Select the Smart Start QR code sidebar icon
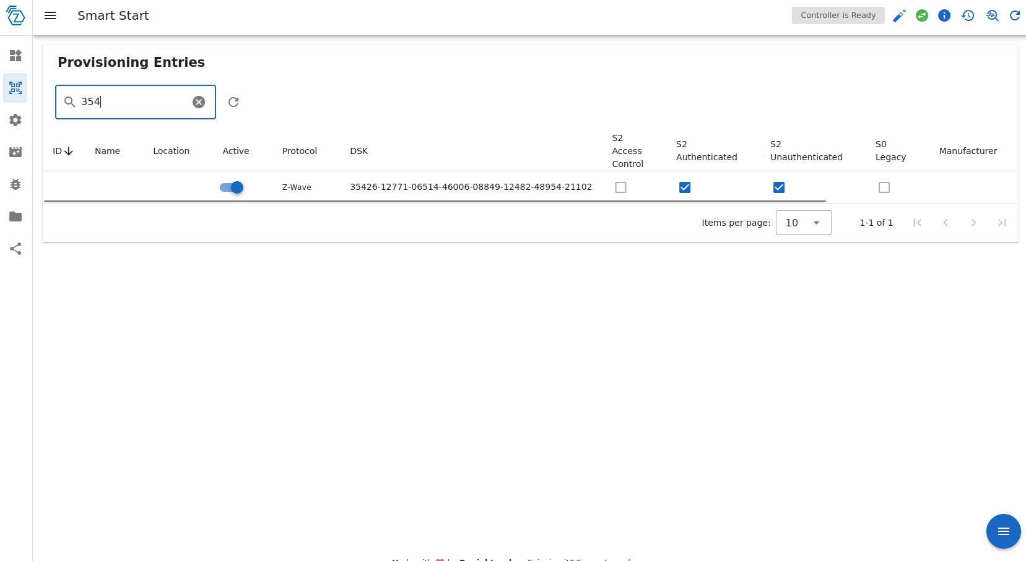The width and height of the screenshot is (1026, 561). [15, 88]
